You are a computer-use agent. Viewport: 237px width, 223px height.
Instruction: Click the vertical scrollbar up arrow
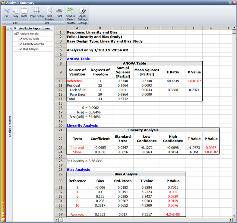click(x=234, y=32)
